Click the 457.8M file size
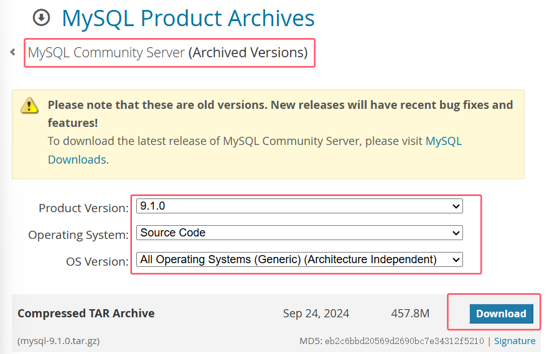The height and width of the screenshot is (354, 552). tap(410, 313)
